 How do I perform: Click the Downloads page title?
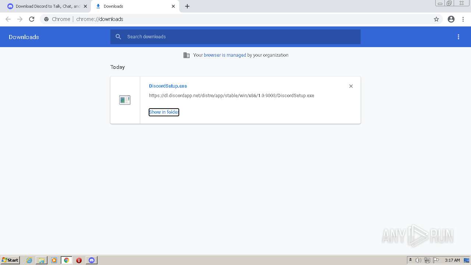tap(24, 37)
